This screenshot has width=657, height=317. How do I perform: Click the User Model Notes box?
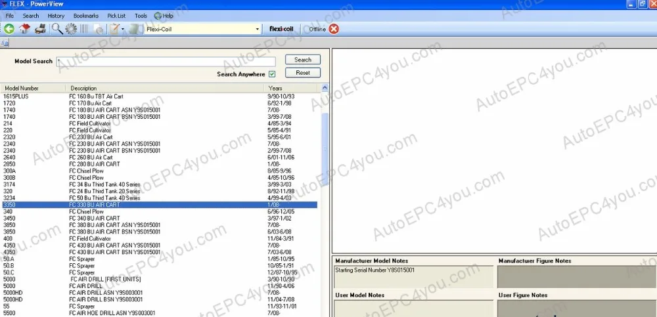click(x=414, y=308)
